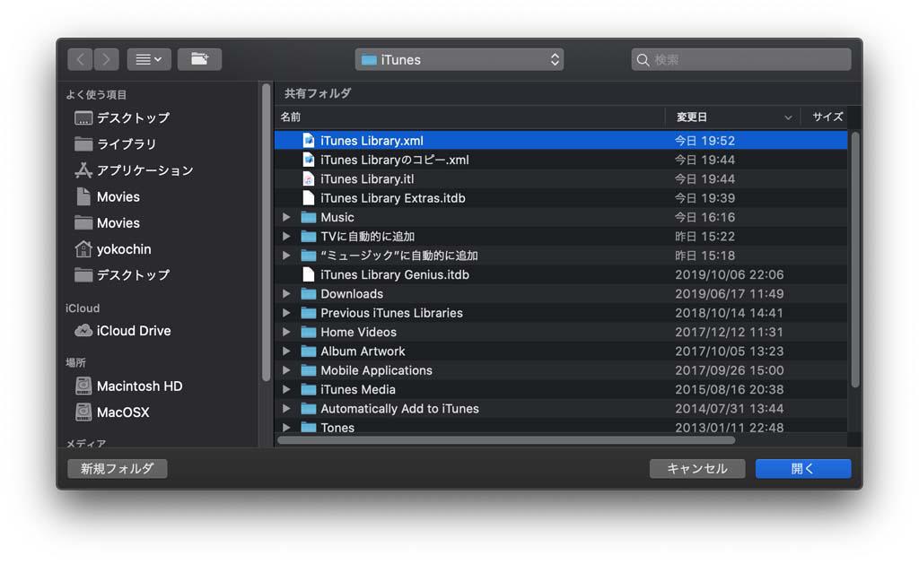Select the first Movies item with the document icon
The height and width of the screenshot is (564, 919).
click(108, 196)
